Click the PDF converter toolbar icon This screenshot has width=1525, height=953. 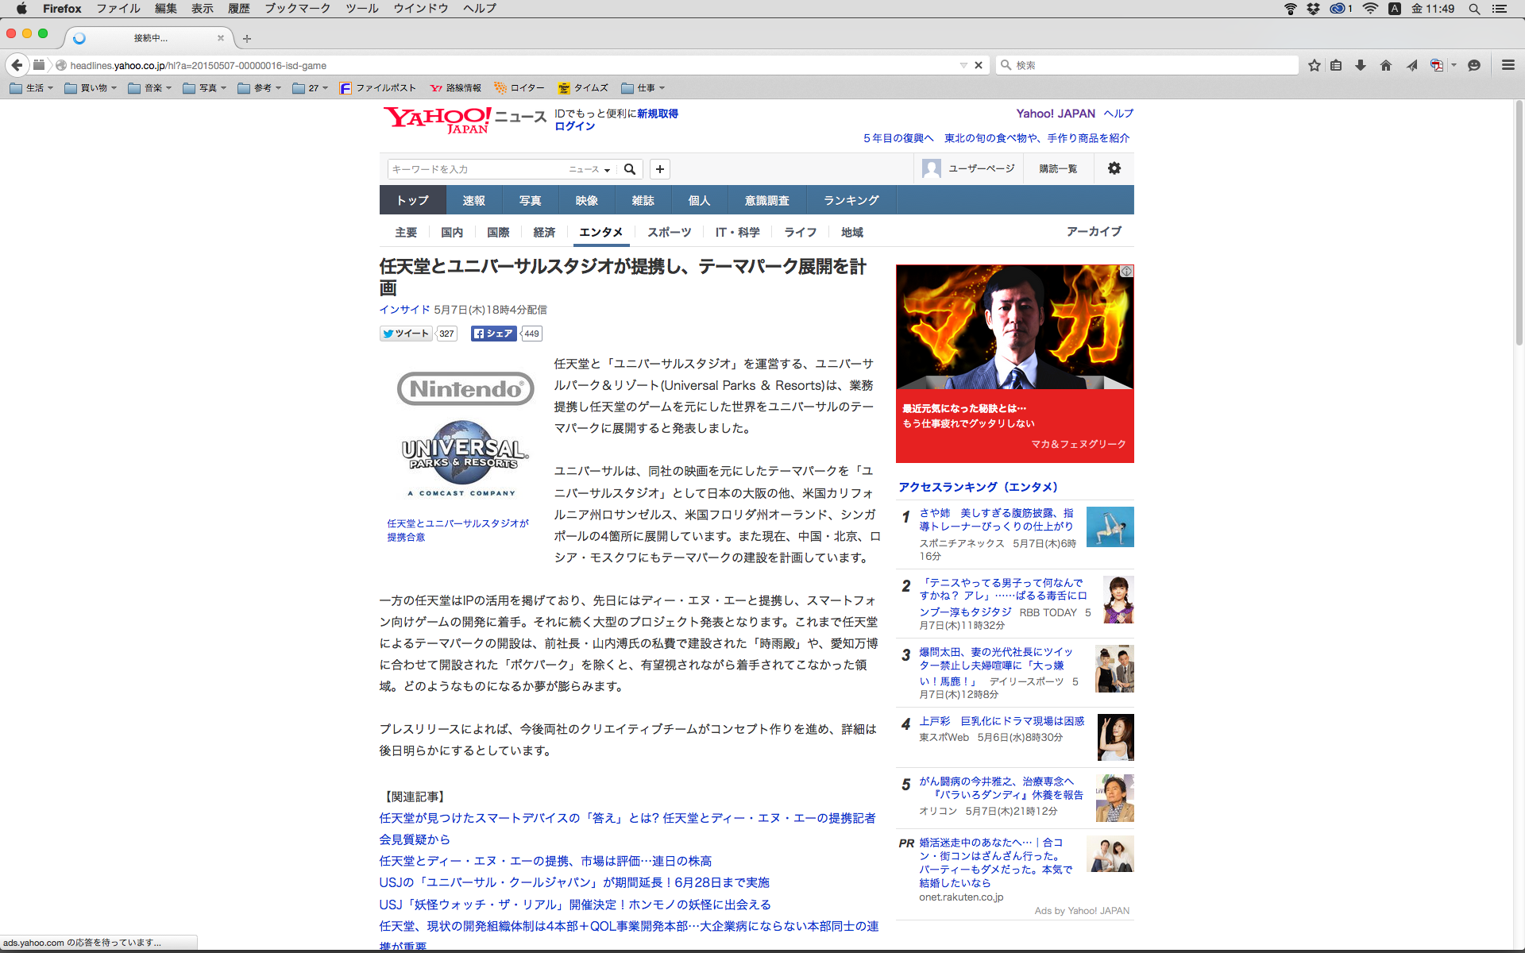click(x=1436, y=65)
